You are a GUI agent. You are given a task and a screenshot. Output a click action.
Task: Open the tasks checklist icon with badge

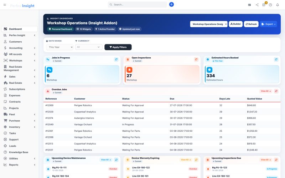coord(264,5)
